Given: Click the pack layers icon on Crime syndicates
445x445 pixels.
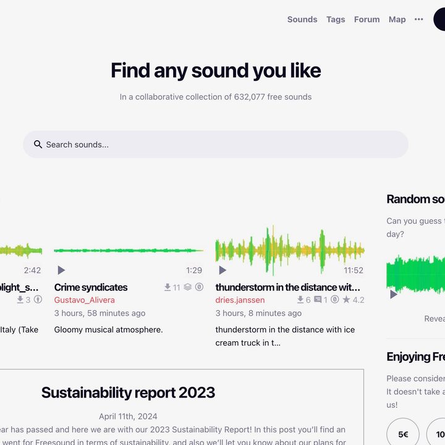Looking at the screenshot, I should (x=188, y=287).
